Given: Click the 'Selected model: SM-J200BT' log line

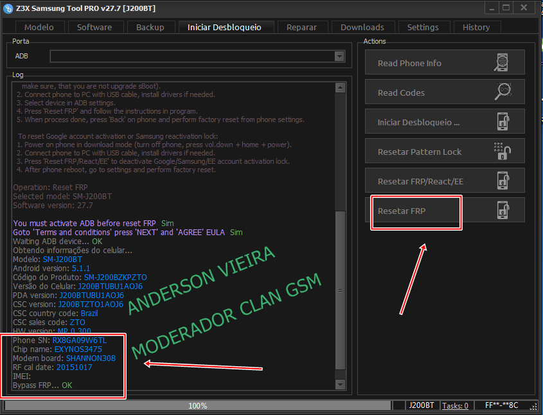Looking at the screenshot, I should tap(62, 196).
